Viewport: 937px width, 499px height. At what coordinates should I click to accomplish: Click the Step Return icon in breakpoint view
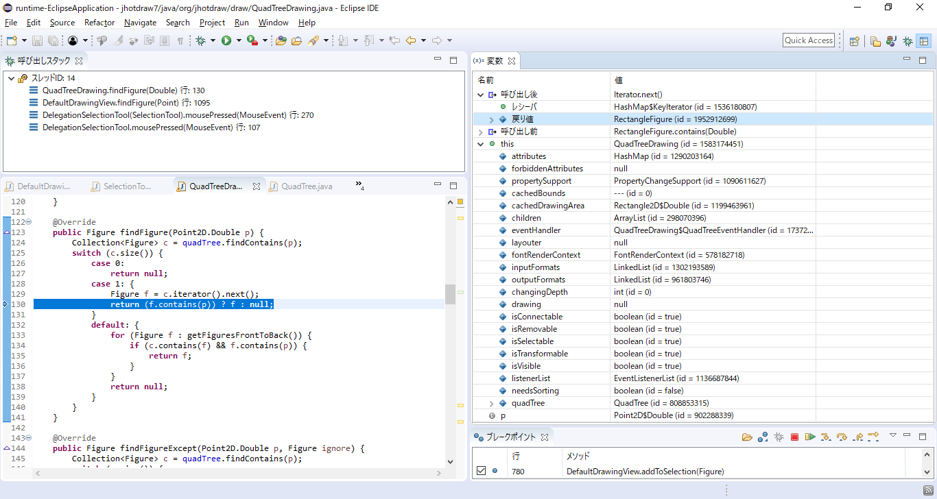tap(857, 437)
